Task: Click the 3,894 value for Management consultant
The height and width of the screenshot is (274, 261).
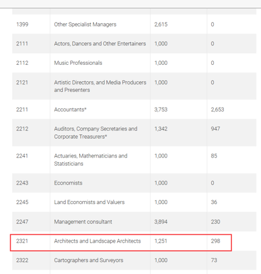Action: pos(161,222)
